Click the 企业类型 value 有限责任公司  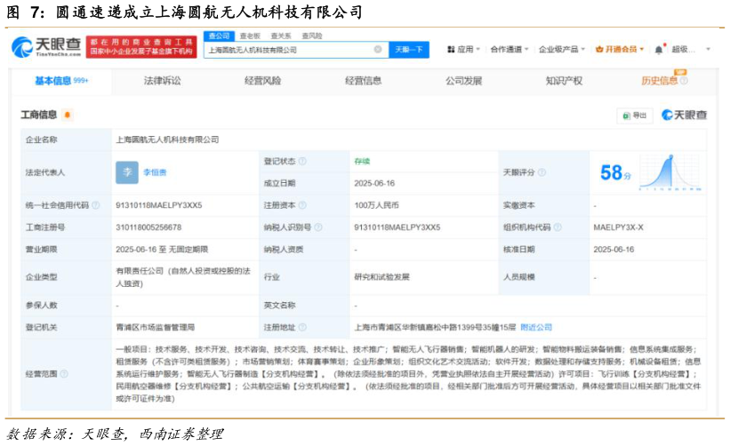pos(183,276)
